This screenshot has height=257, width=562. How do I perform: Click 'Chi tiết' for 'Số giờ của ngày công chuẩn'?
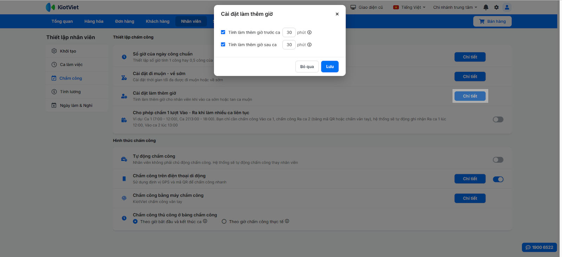click(470, 57)
